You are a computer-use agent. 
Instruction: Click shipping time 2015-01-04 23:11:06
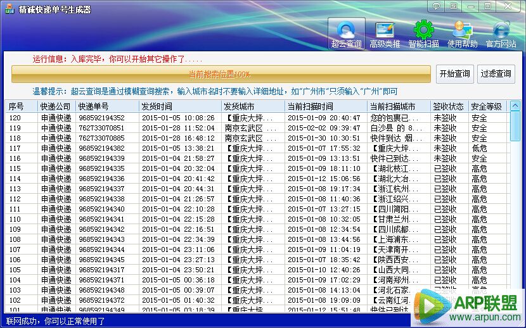178,249
